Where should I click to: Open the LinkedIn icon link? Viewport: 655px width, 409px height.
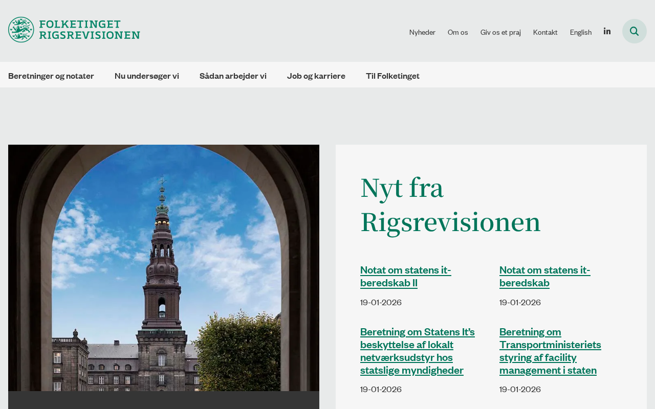click(607, 31)
